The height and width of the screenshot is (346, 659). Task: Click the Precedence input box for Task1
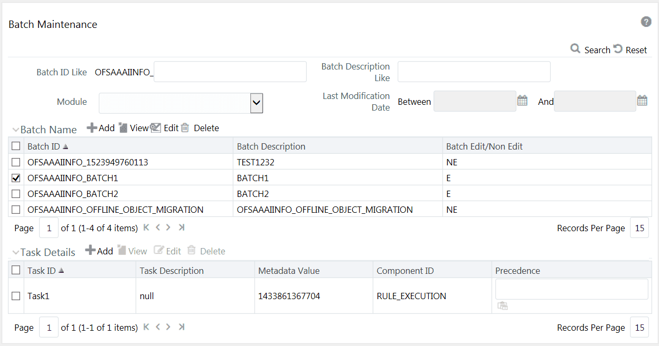pos(572,289)
